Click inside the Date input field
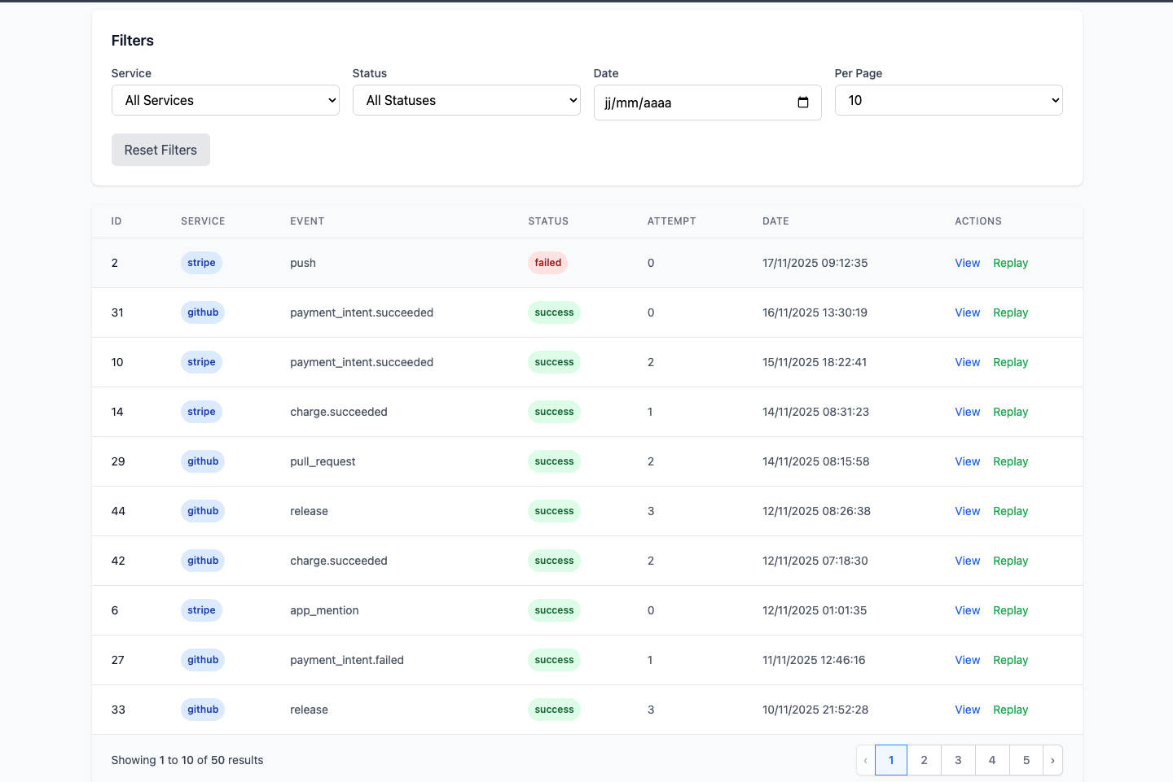The image size is (1173, 782). coord(692,103)
